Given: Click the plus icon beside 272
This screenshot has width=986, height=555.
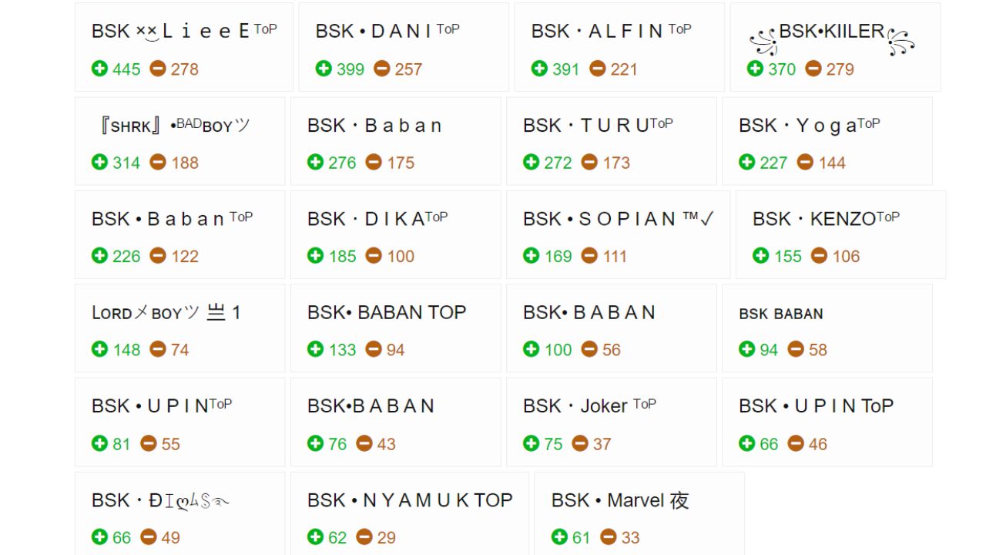Looking at the screenshot, I should (x=531, y=162).
